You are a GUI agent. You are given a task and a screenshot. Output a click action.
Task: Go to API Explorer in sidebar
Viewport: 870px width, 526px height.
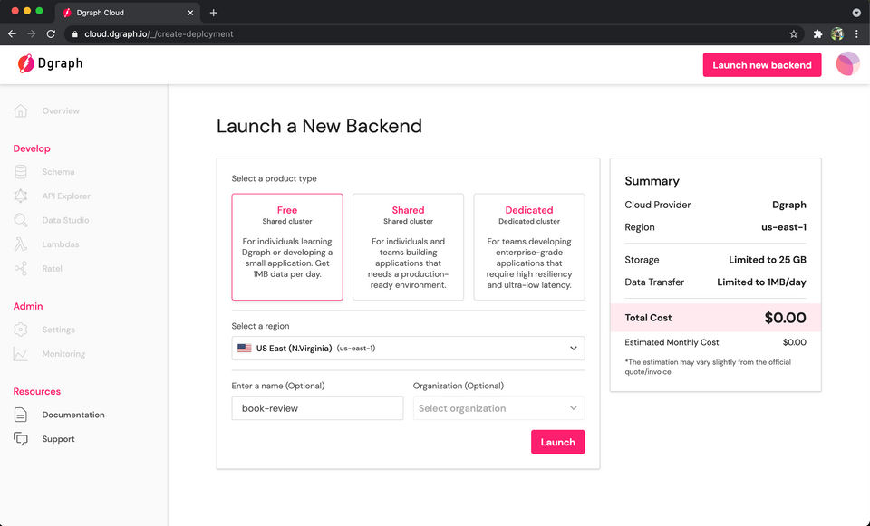[66, 196]
